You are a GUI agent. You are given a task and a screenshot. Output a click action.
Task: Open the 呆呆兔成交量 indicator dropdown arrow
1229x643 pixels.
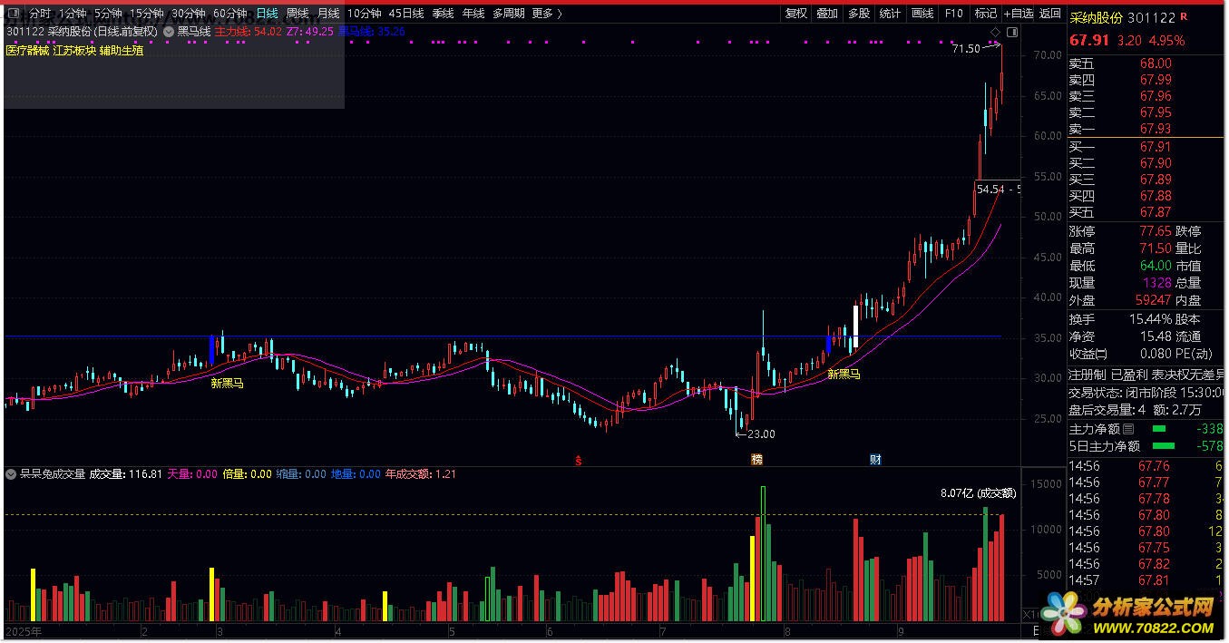tap(11, 473)
